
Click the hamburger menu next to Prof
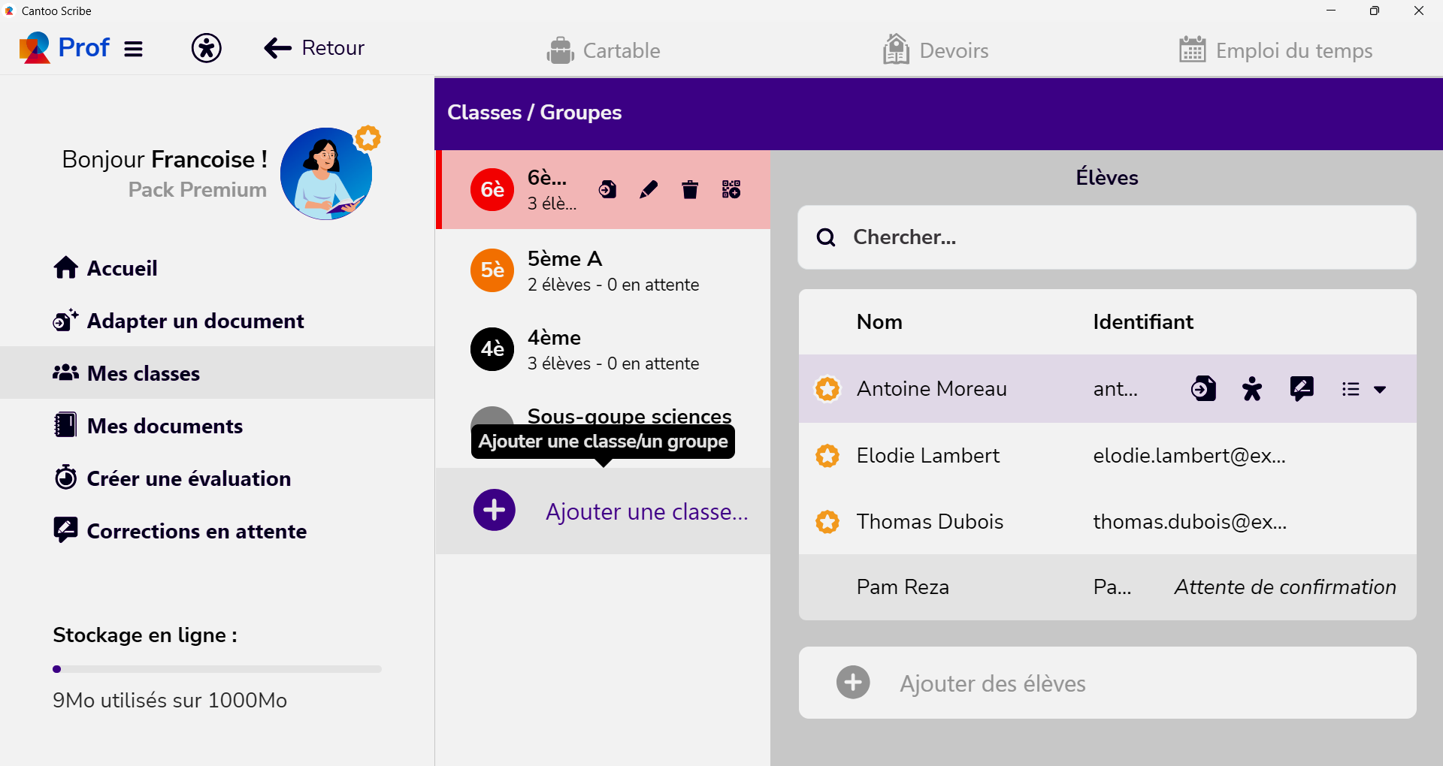[x=134, y=49]
